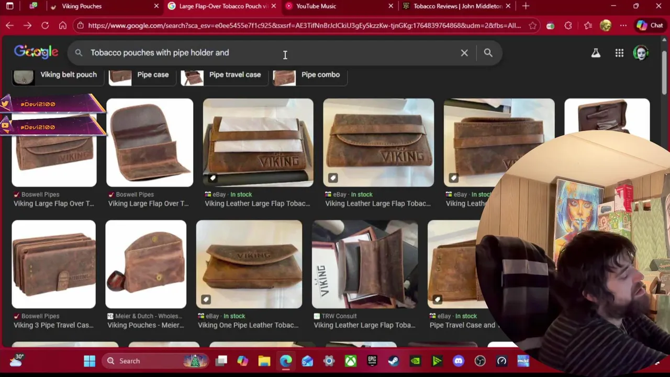The width and height of the screenshot is (670, 377).
Task: Open Microsoft Edge on the taskbar
Action: [x=286, y=361]
